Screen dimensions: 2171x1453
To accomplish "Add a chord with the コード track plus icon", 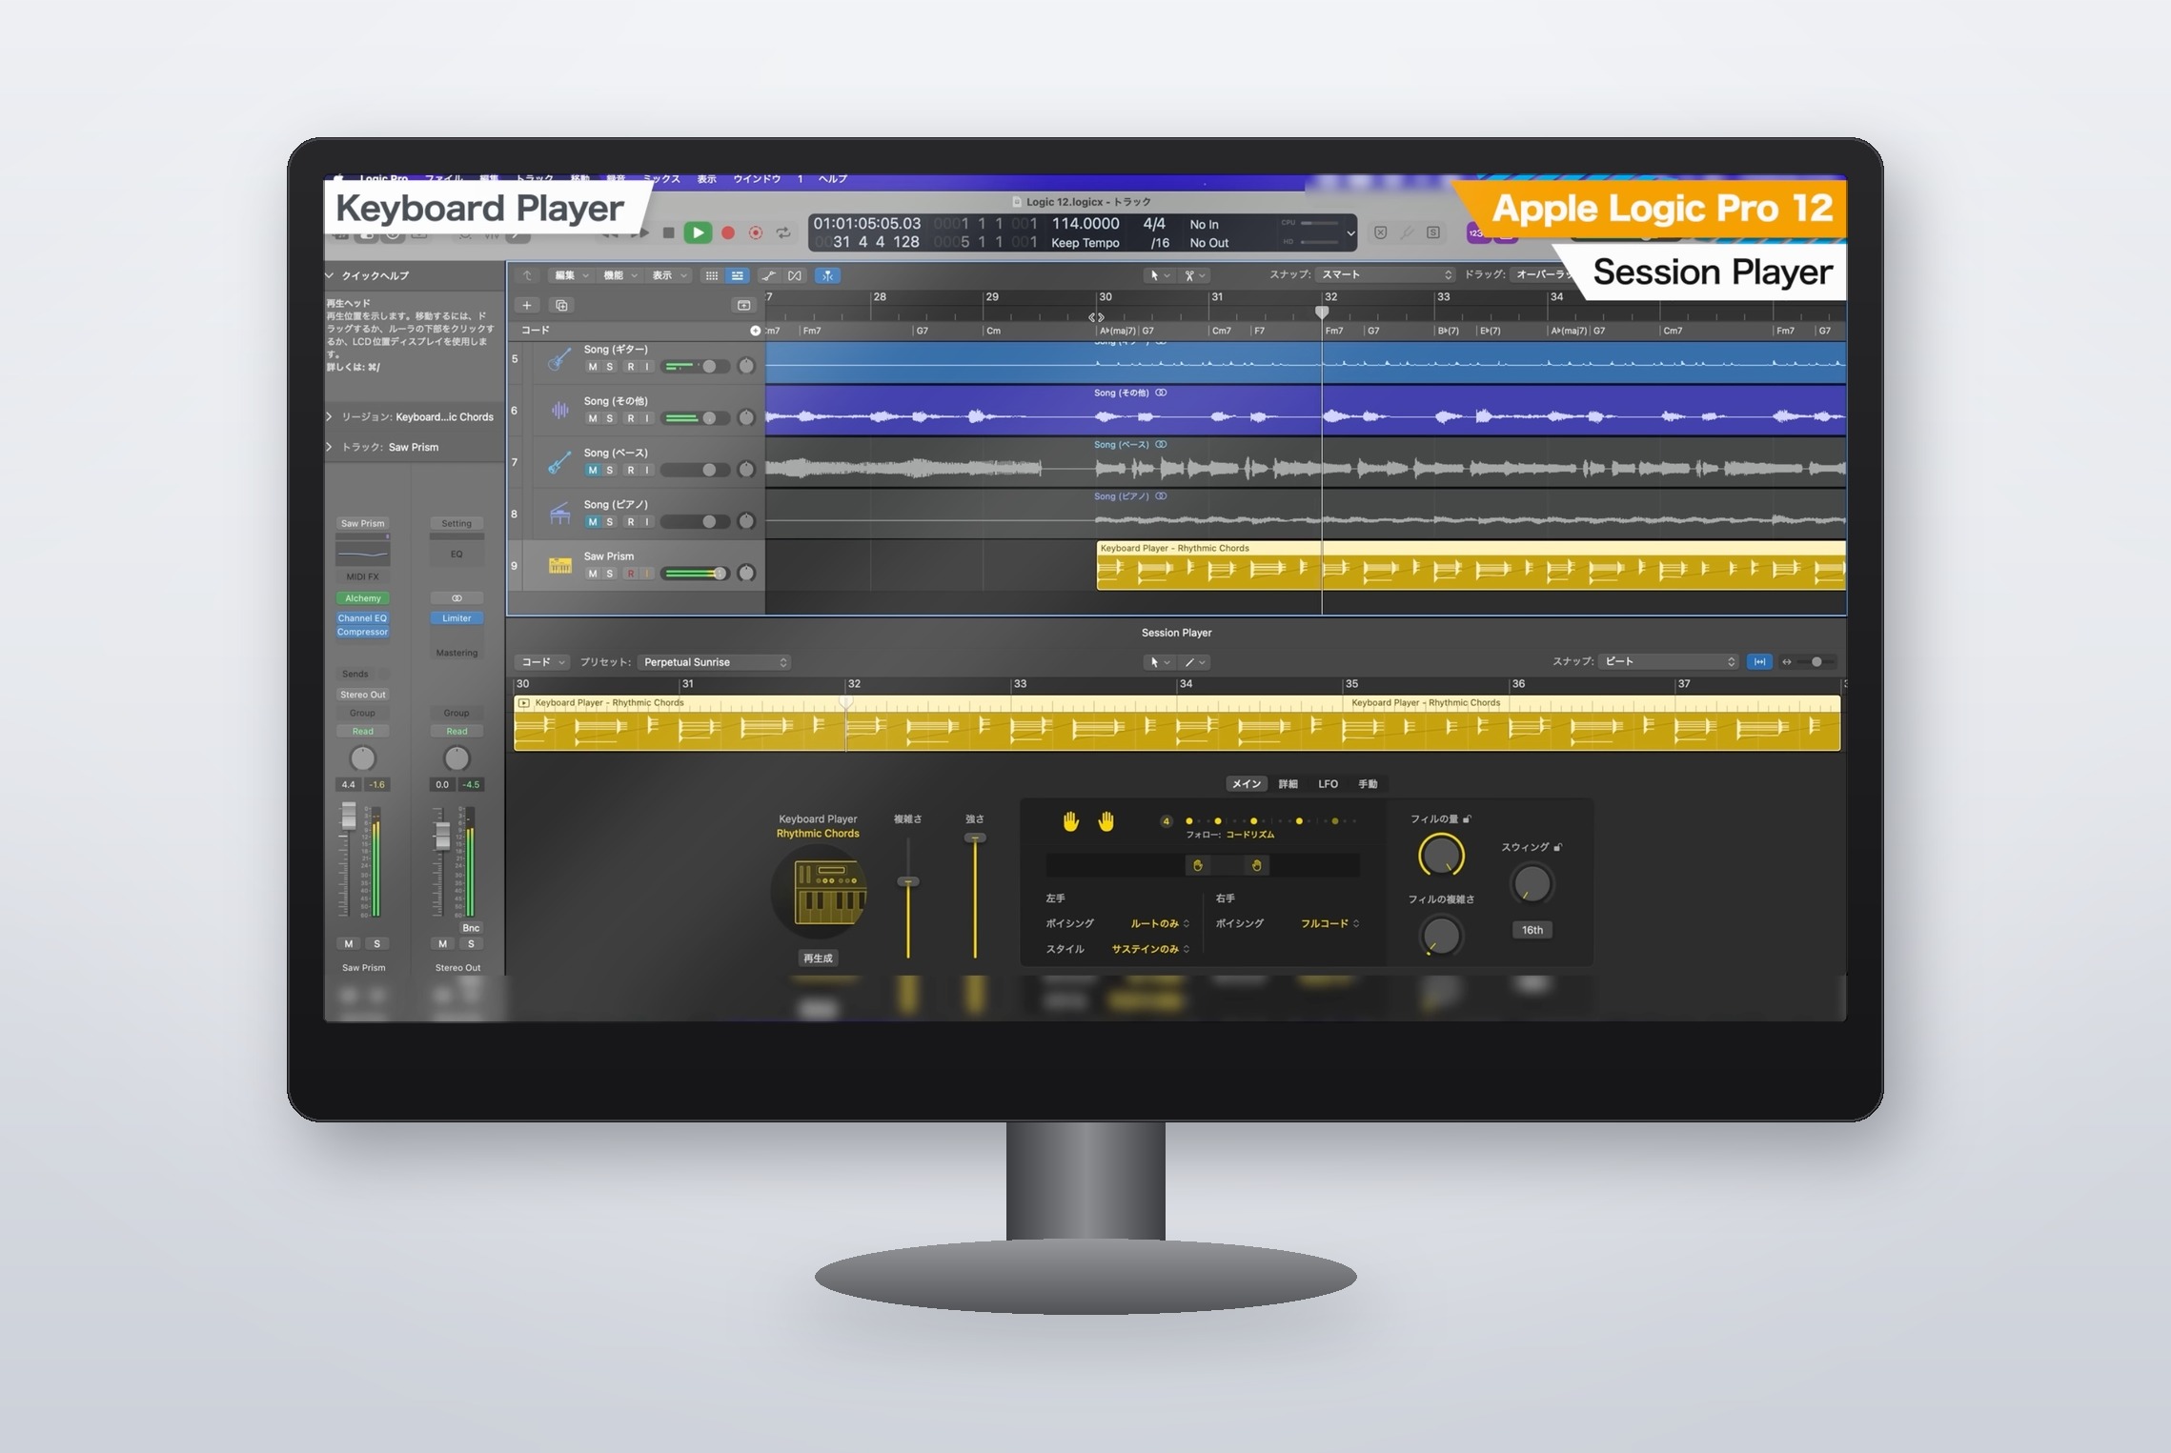I will click(x=755, y=331).
